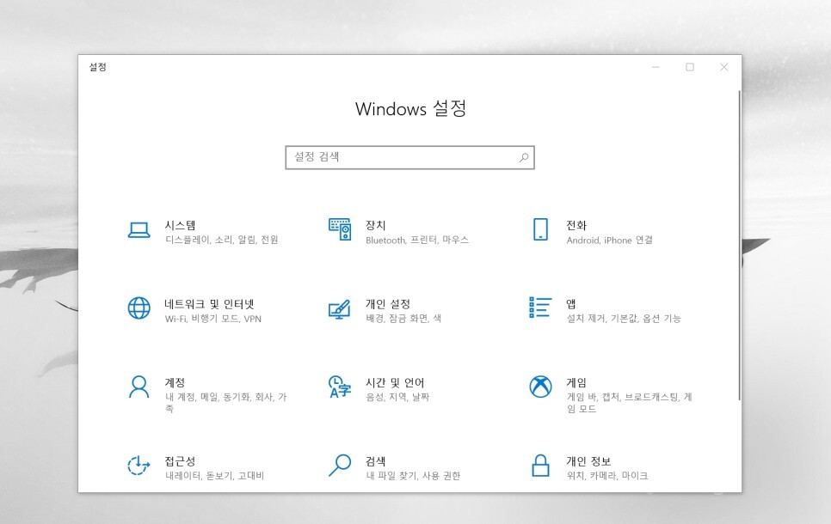This screenshot has height=524, width=831.
Task: Click the Wi-Fi, 비행기 모드, VPN description
Action: point(213,319)
